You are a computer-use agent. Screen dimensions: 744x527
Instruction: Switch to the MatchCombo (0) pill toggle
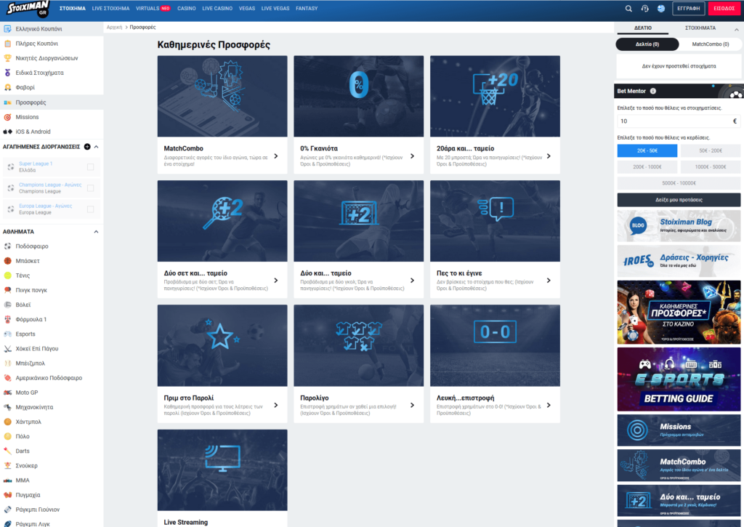(711, 44)
